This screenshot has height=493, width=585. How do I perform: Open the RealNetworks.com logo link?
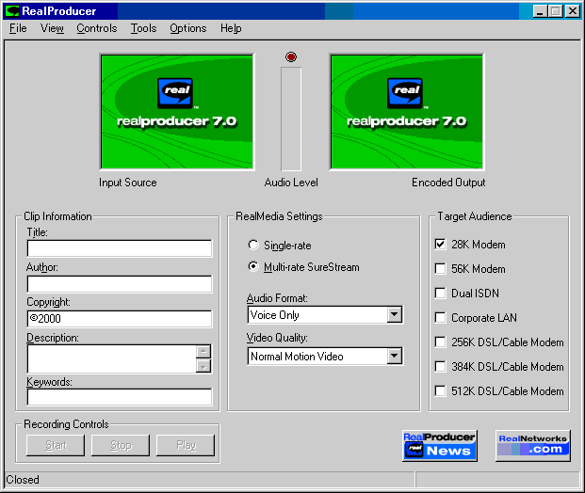[533, 445]
